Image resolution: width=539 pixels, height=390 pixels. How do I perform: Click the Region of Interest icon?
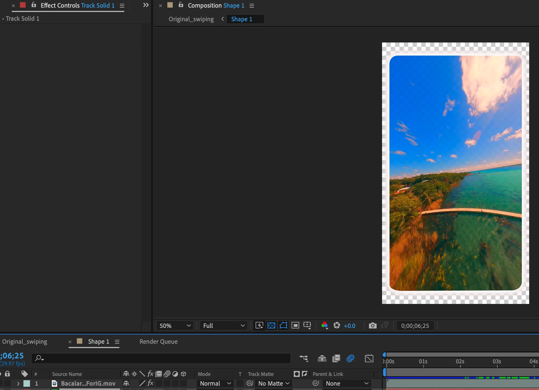point(295,325)
